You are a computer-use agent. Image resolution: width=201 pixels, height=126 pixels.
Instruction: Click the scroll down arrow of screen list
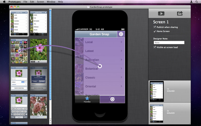click(51, 123)
